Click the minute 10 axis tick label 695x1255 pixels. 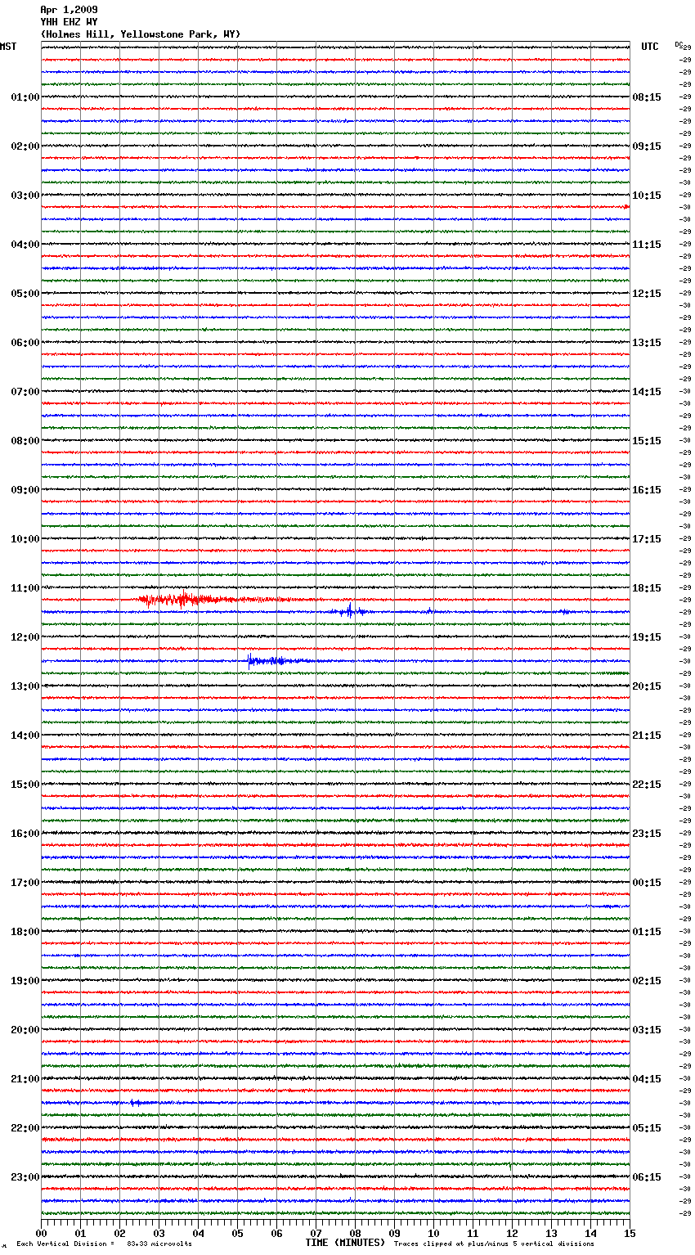[433, 1234]
